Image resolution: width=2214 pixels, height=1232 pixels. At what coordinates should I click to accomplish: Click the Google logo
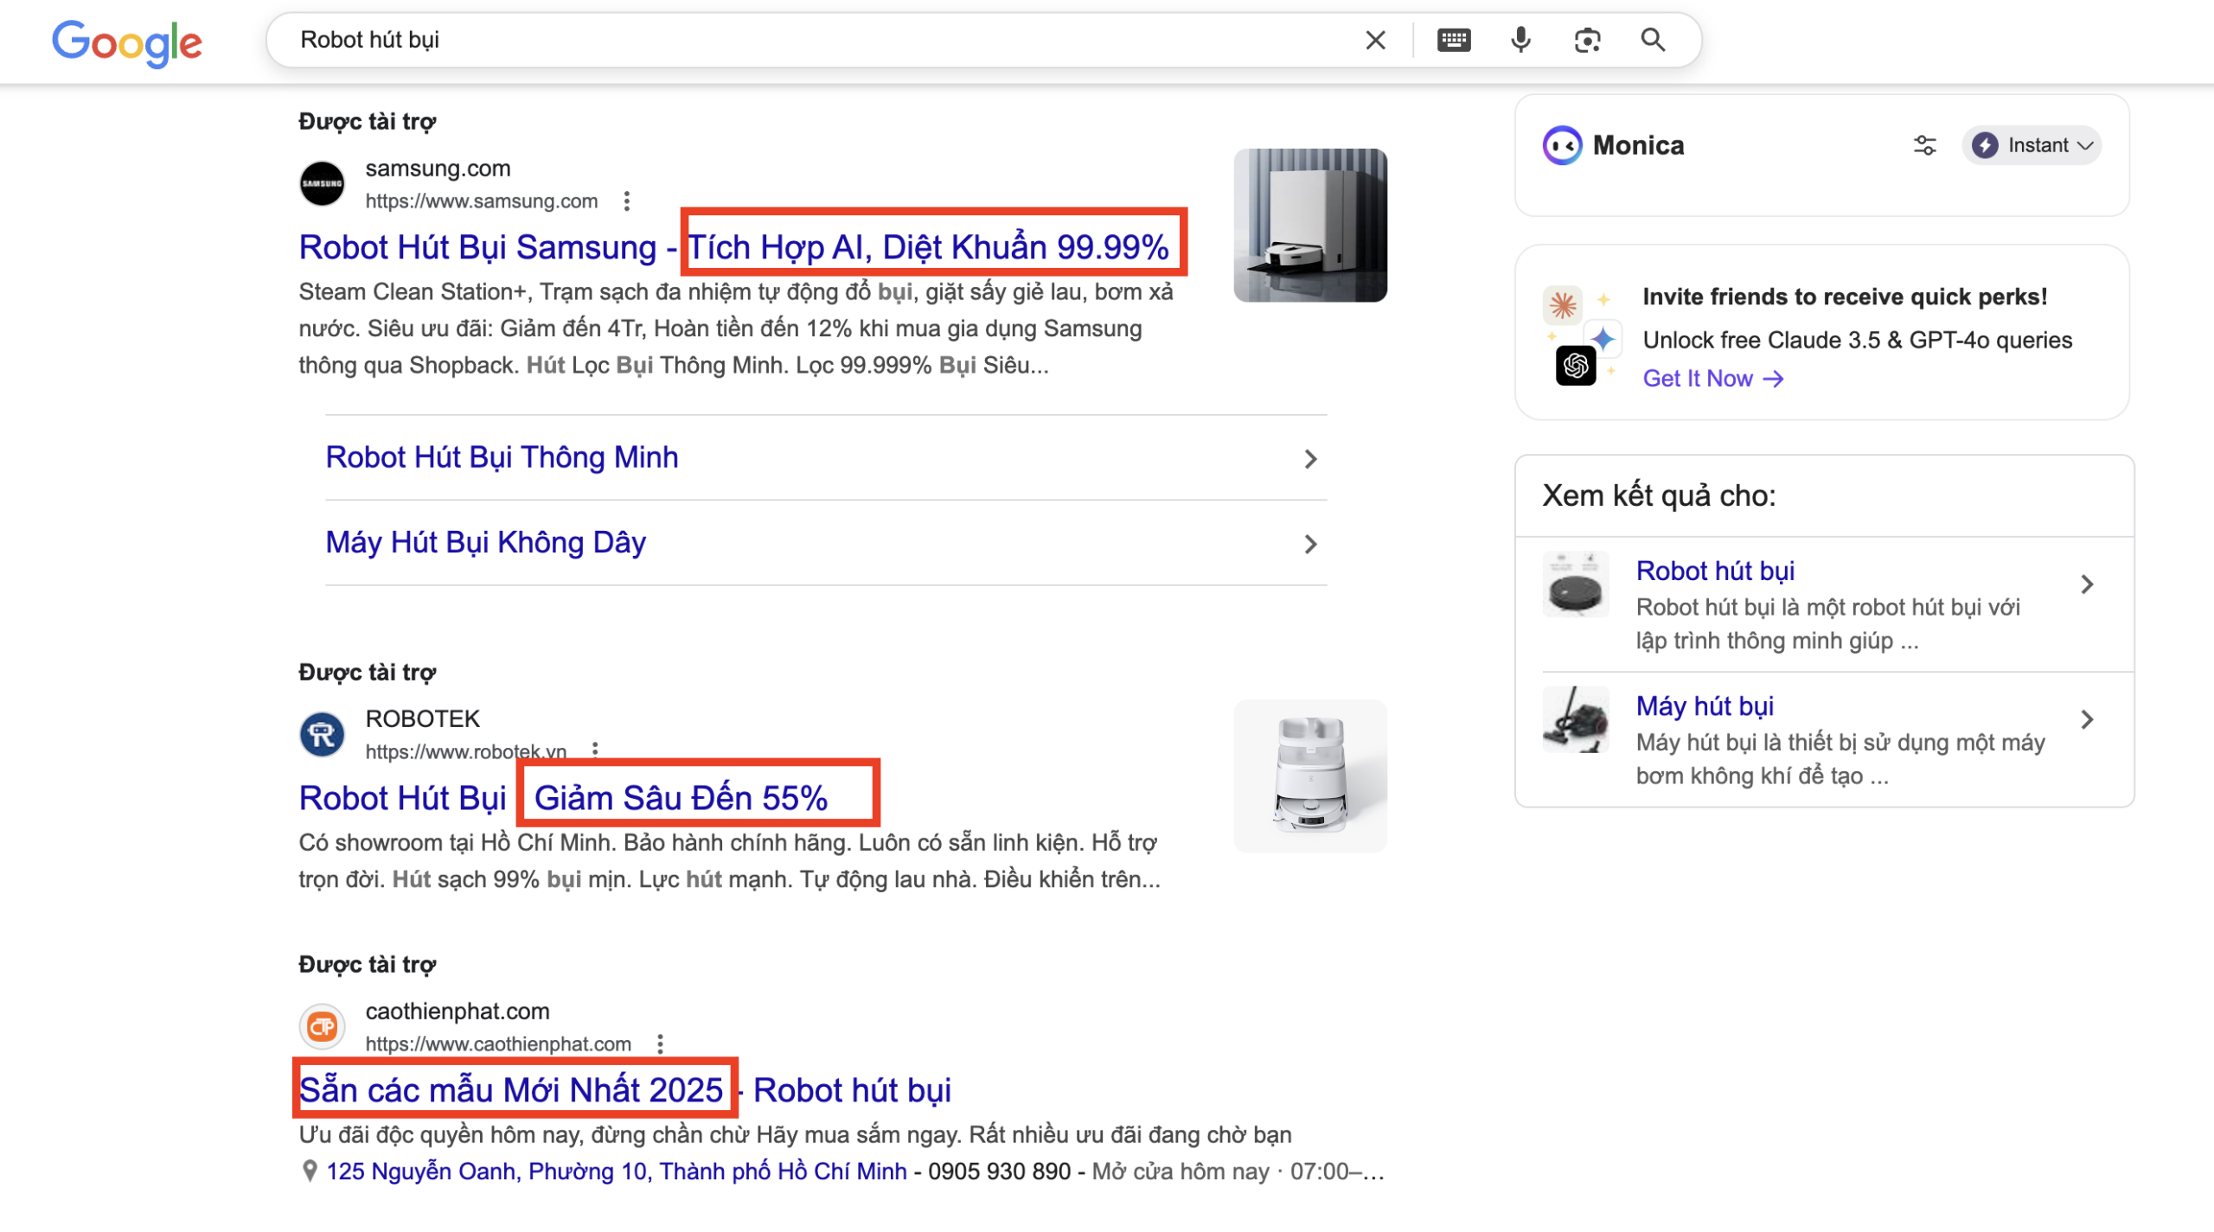coord(127,42)
